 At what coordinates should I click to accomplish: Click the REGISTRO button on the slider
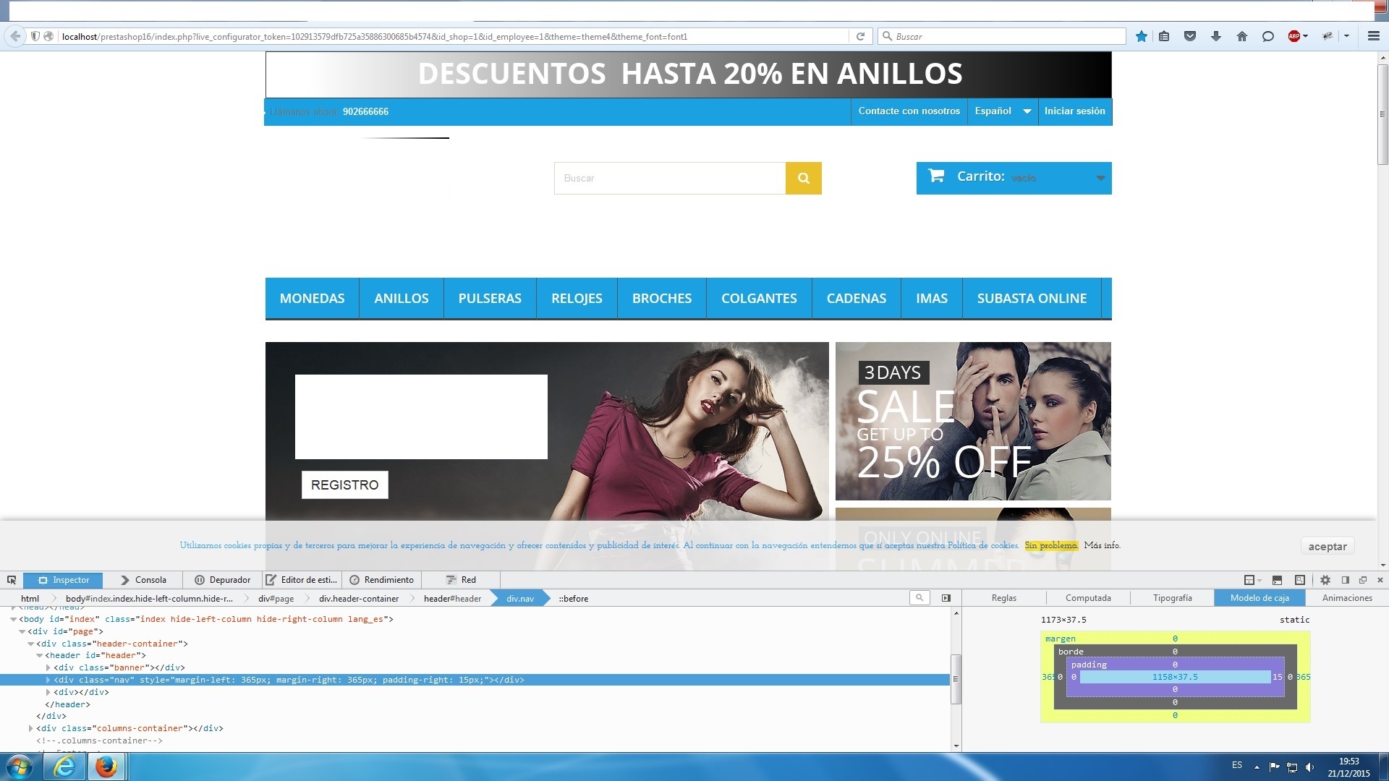pos(345,485)
